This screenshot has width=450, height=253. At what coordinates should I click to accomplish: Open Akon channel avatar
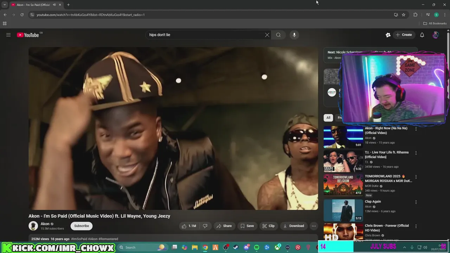click(x=33, y=226)
